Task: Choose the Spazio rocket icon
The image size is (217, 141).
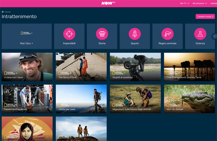Action: (135, 34)
